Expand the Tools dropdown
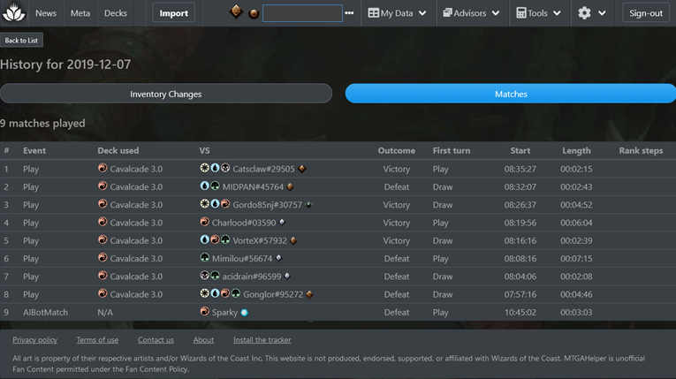 538,13
